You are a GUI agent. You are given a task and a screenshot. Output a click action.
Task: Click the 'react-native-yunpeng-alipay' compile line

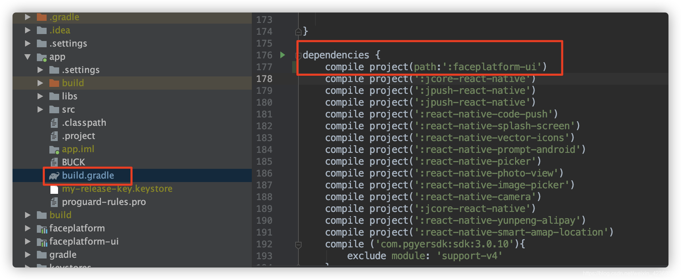[455, 220]
